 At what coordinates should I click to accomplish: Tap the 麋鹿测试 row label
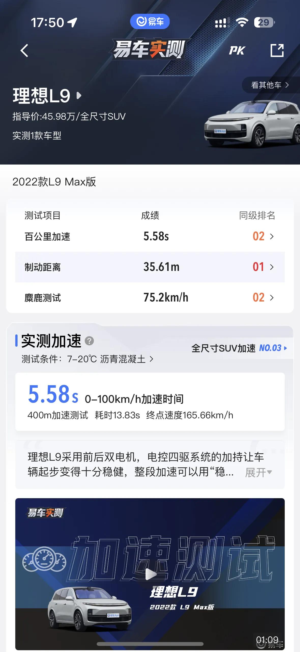42,298
